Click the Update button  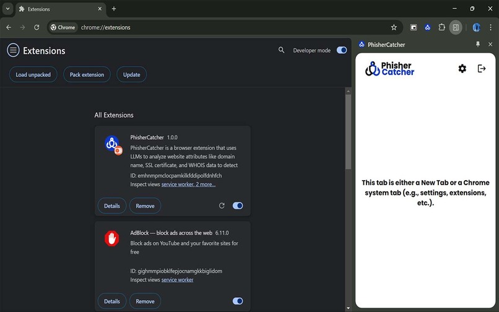coord(132,74)
